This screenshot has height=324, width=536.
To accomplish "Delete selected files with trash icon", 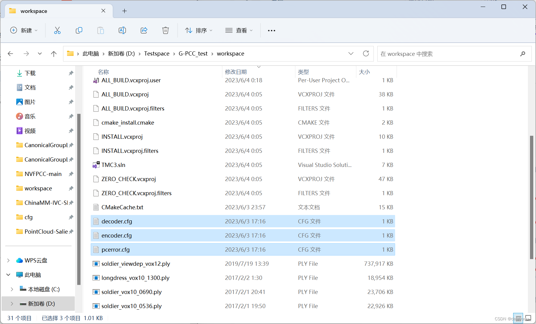I will click(x=166, y=30).
